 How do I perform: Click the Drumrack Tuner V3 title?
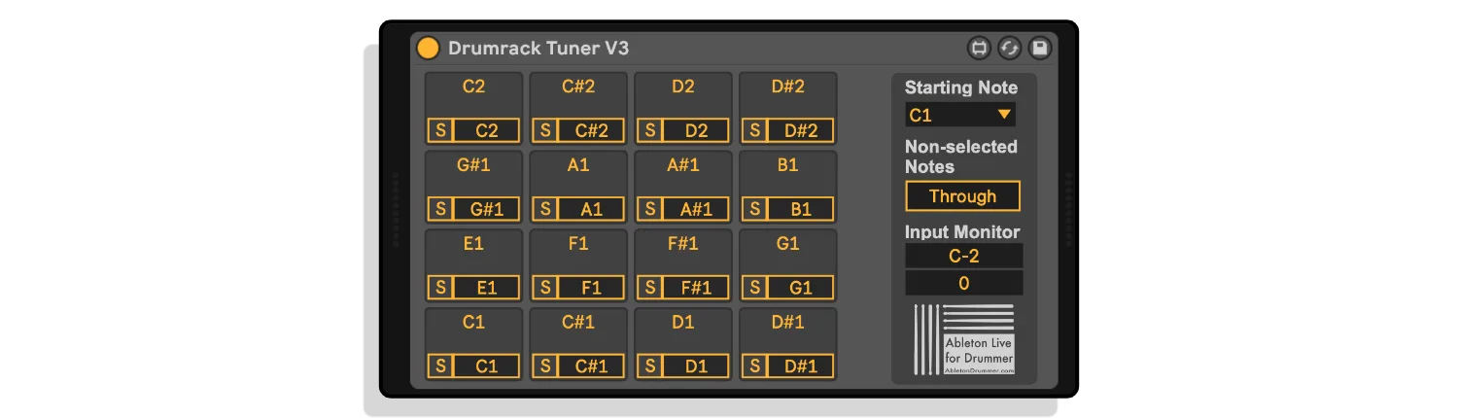point(538,48)
